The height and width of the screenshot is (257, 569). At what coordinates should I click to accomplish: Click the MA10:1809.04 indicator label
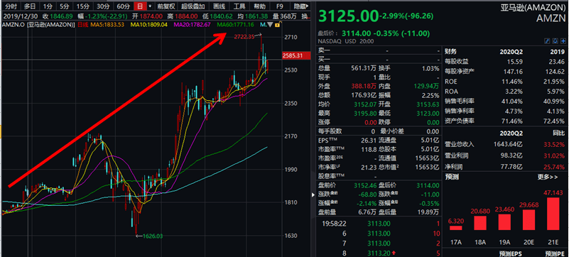click(x=148, y=25)
